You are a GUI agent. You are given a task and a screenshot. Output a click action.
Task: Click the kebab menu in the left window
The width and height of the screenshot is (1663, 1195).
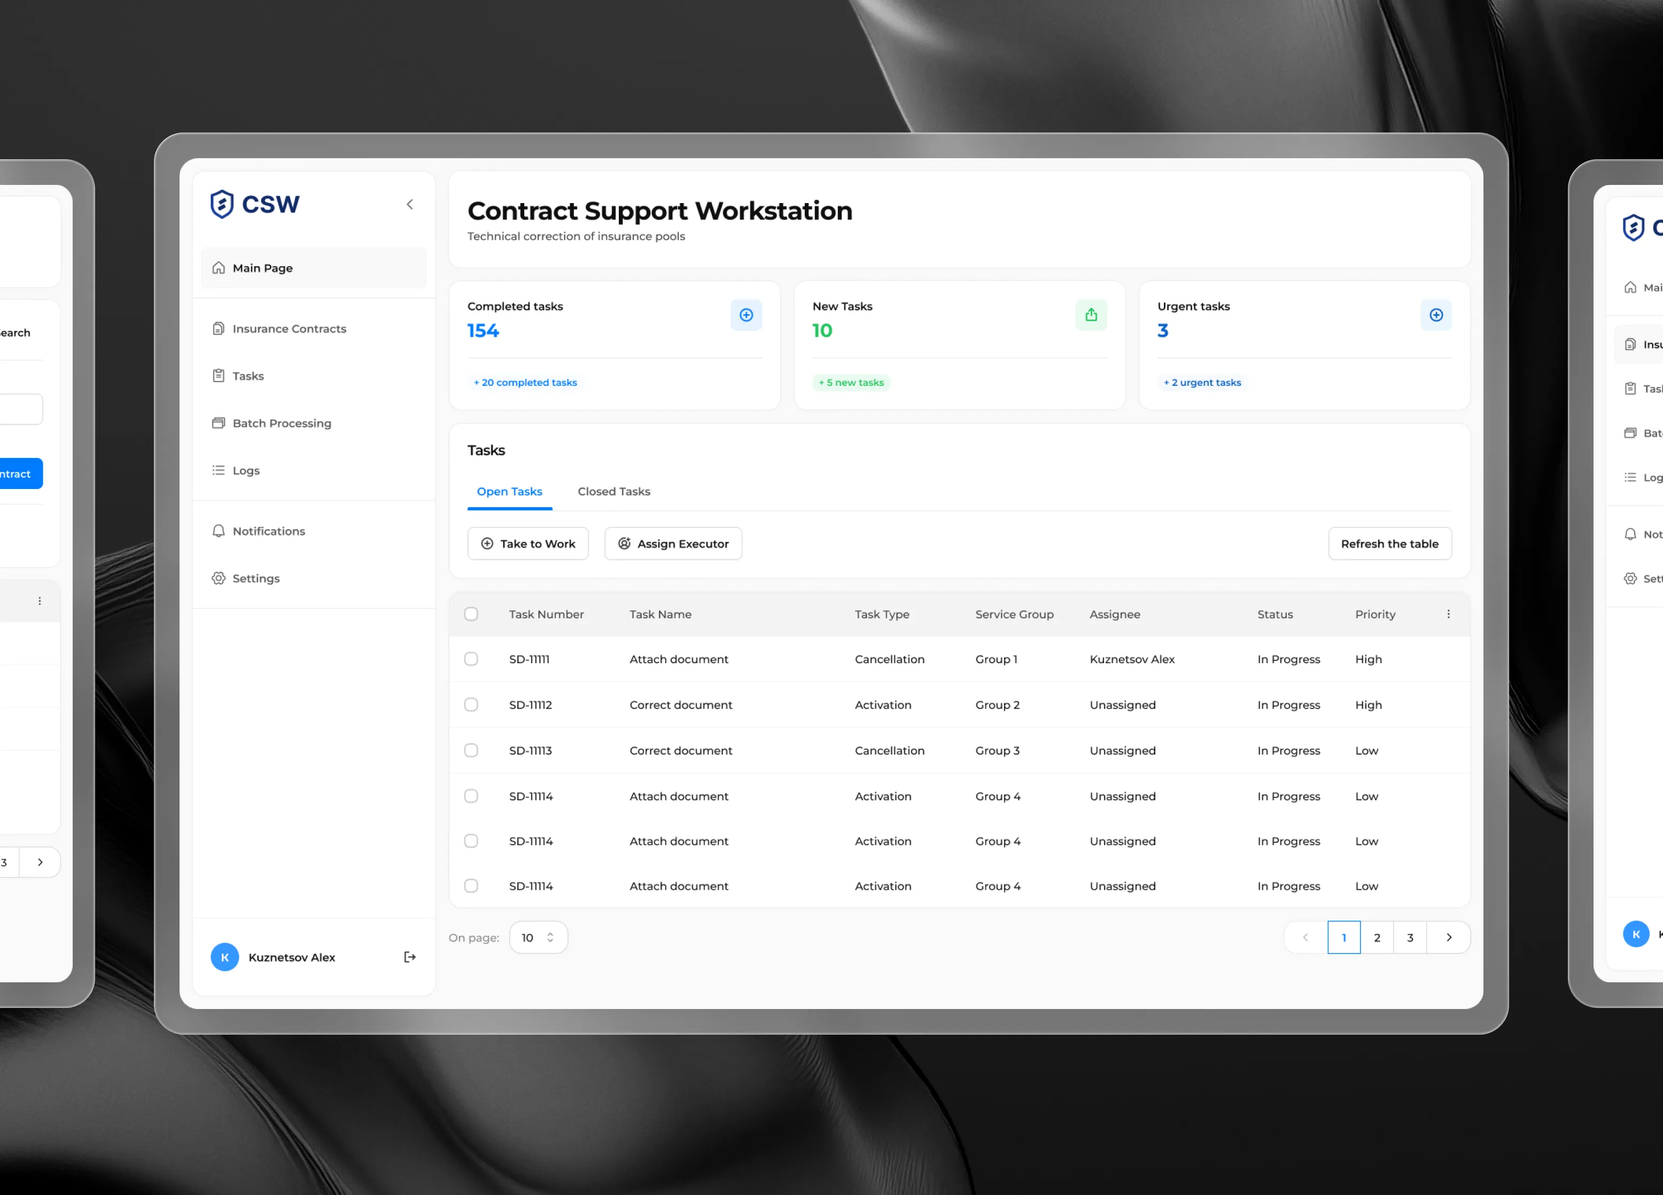[40, 600]
